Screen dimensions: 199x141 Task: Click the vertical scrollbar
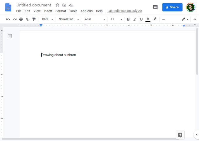coord(197,51)
